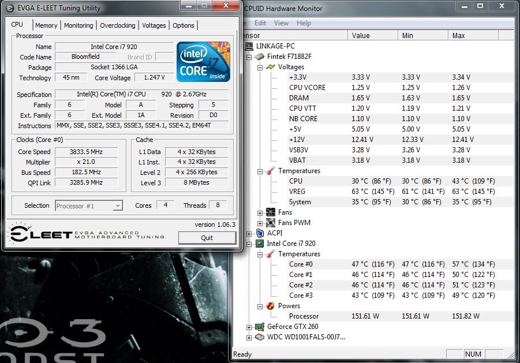
Task: Click the Intel Core i7 badge in E-LEET
Action: [x=203, y=61]
